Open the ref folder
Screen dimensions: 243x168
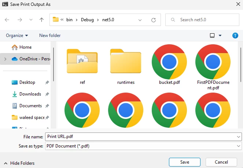tap(82, 62)
